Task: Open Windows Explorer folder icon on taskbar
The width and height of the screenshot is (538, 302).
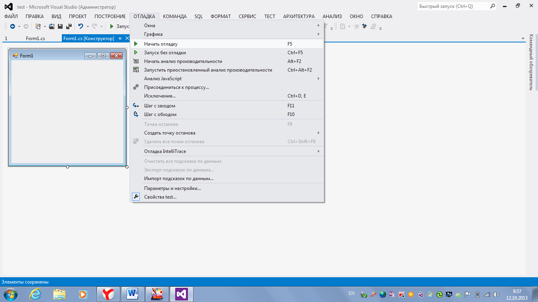Action: pos(59,294)
